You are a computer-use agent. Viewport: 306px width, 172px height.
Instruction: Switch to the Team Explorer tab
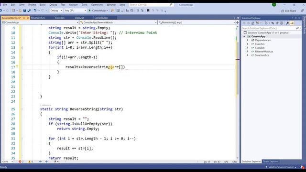271,161
